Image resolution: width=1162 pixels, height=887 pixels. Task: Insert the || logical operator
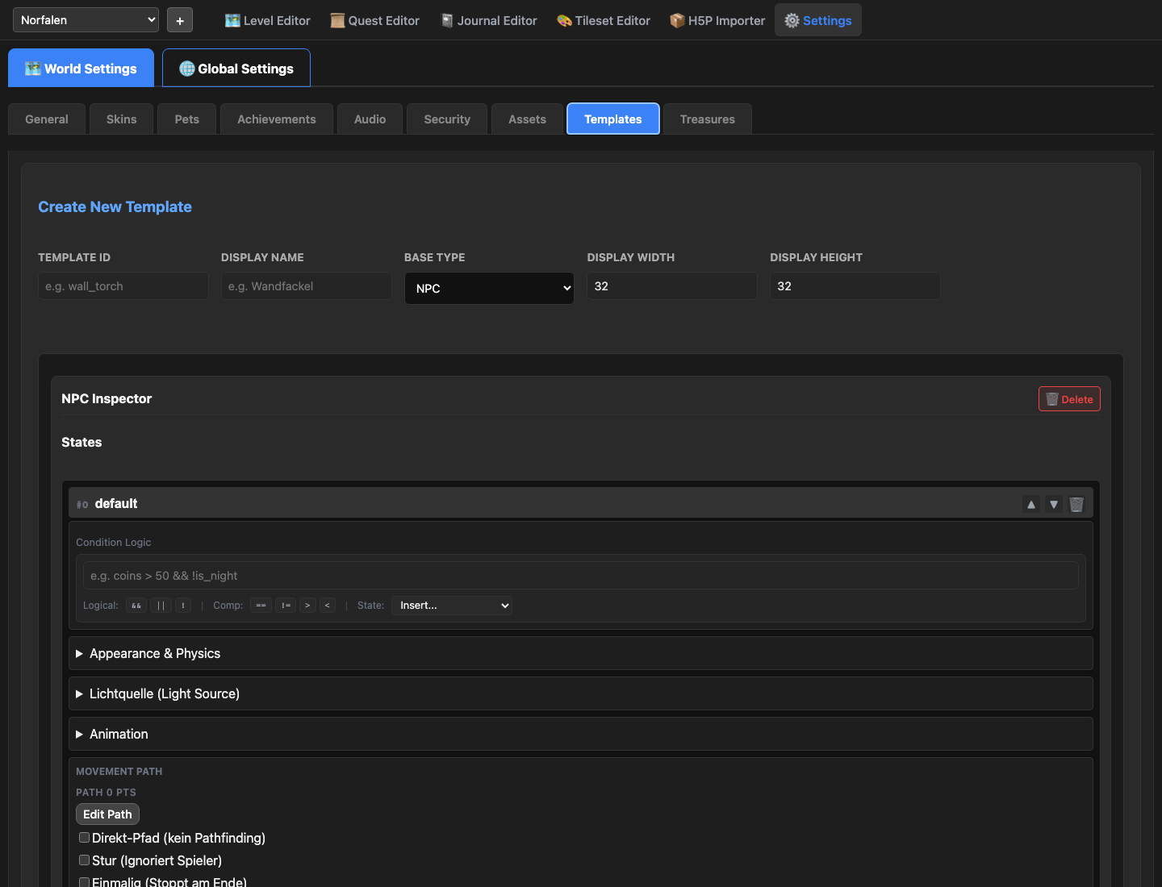(161, 606)
